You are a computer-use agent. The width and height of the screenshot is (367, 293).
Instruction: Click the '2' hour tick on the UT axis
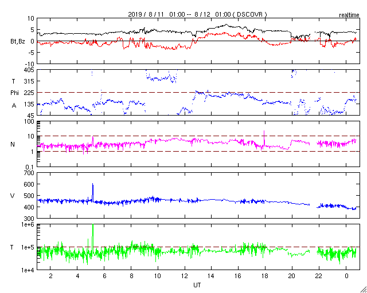(50, 276)
